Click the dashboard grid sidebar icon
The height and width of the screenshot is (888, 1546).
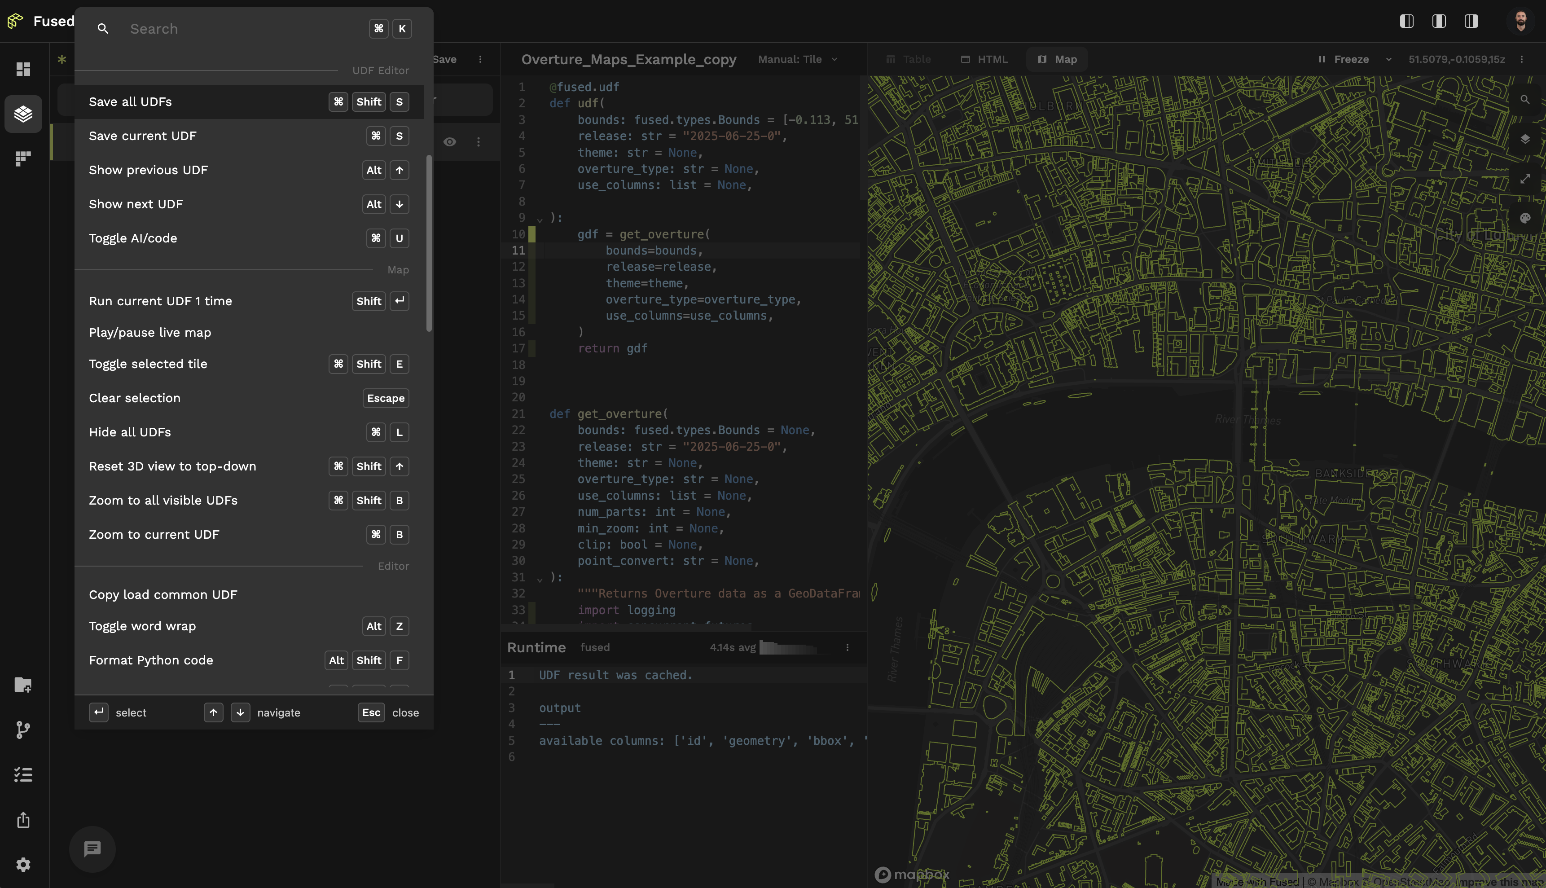tap(23, 69)
